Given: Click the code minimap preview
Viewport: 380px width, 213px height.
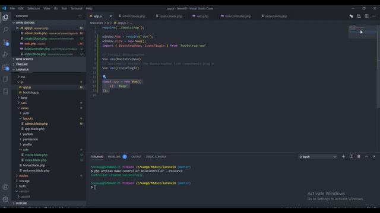Looking at the screenshot, I should pos(362,31).
